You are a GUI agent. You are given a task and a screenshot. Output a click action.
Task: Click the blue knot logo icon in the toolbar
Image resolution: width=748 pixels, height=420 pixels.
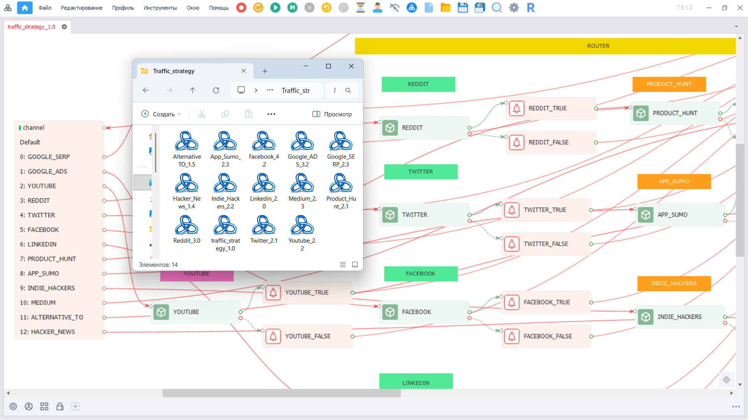pyautogui.click(x=412, y=8)
